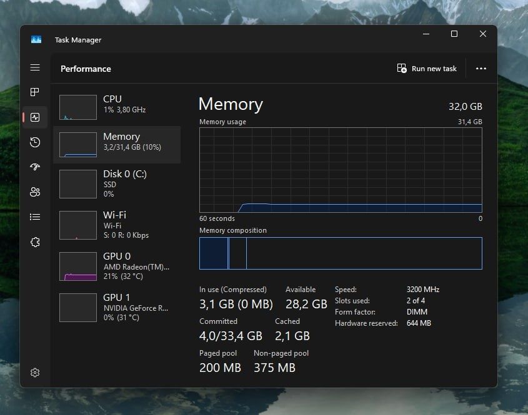Click the 2,1 GB cached value

(x=292, y=336)
